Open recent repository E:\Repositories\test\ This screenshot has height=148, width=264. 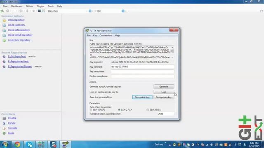(18, 62)
